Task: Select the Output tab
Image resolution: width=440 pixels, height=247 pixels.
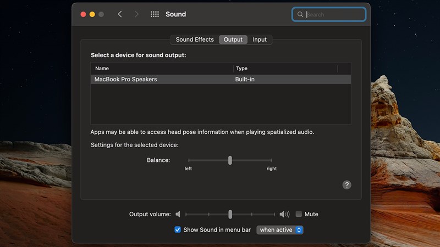Action: pos(233,40)
